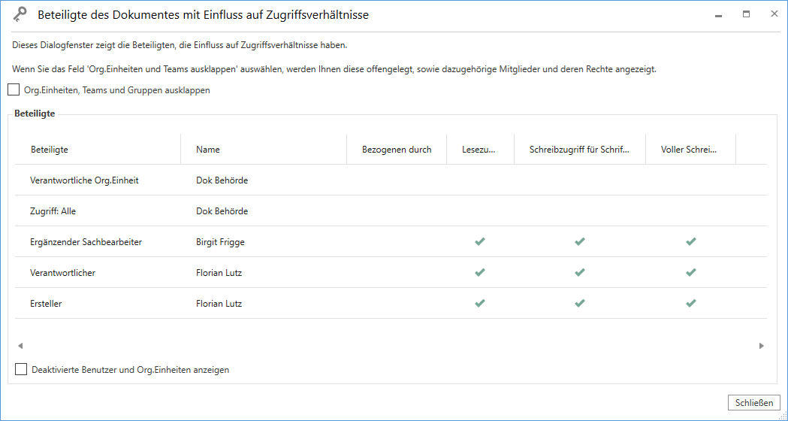Image resolution: width=788 pixels, height=421 pixels.
Task: Maximize the dialog window
Action: point(746,14)
